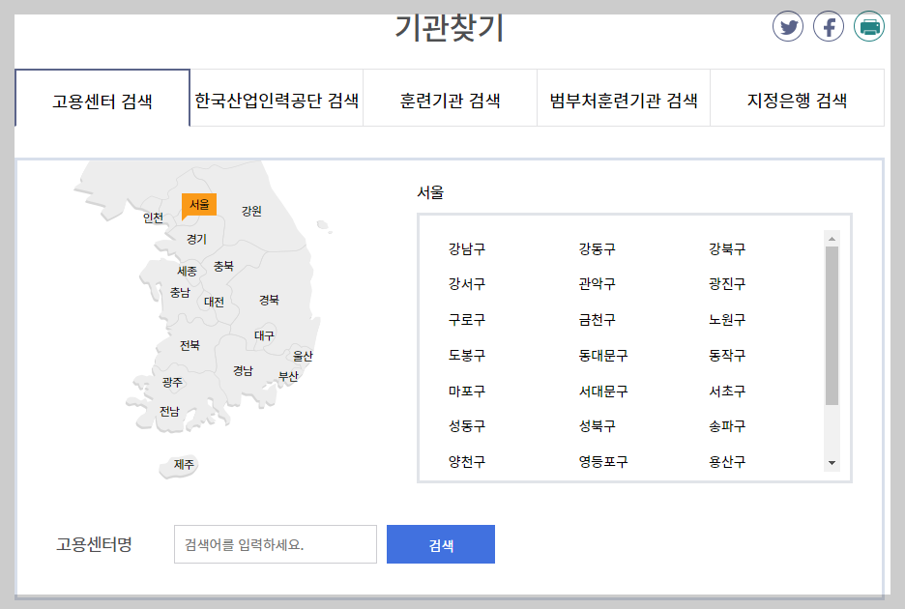
Task: Click the 검색 search button
Action: (440, 544)
